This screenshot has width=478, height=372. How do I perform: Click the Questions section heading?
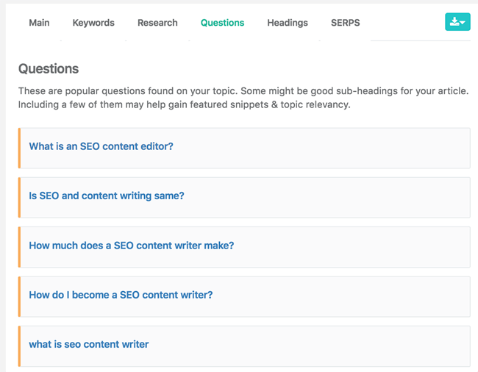[x=49, y=68]
